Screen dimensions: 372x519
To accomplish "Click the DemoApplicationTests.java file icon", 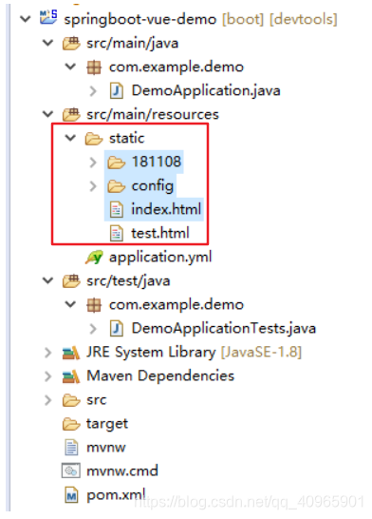I will tap(117, 329).
